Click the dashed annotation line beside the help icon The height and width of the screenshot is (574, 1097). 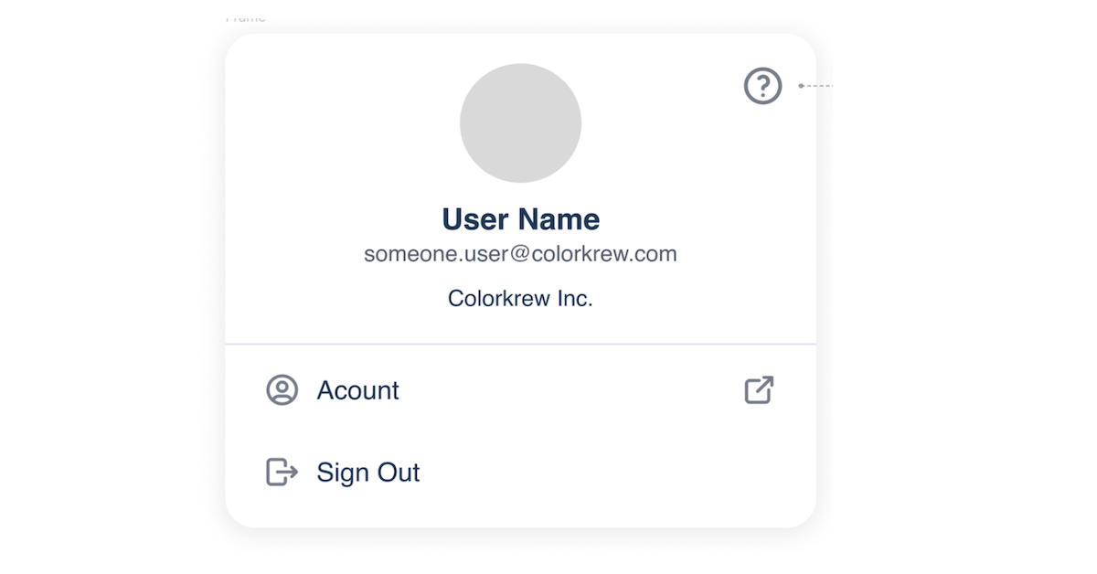click(x=819, y=86)
